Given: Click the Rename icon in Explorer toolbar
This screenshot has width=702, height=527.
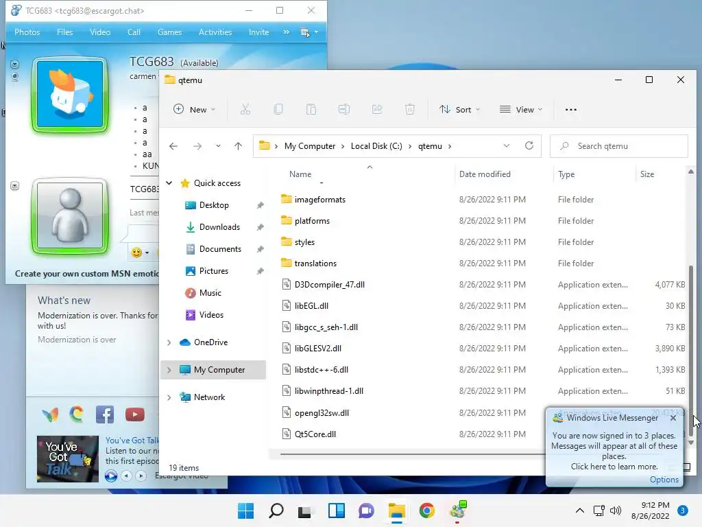Looking at the screenshot, I should (344, 109).
